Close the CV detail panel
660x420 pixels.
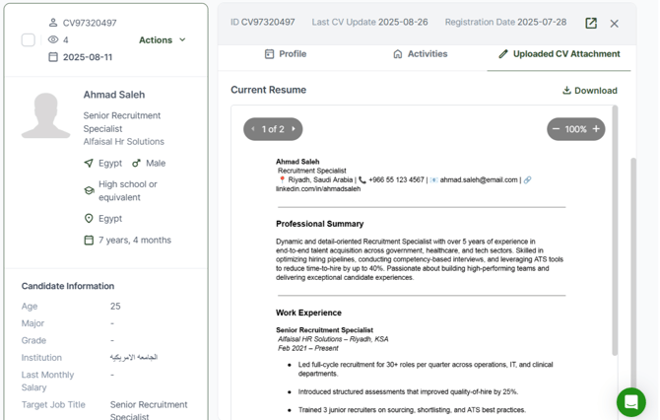[x=615, y=23]
